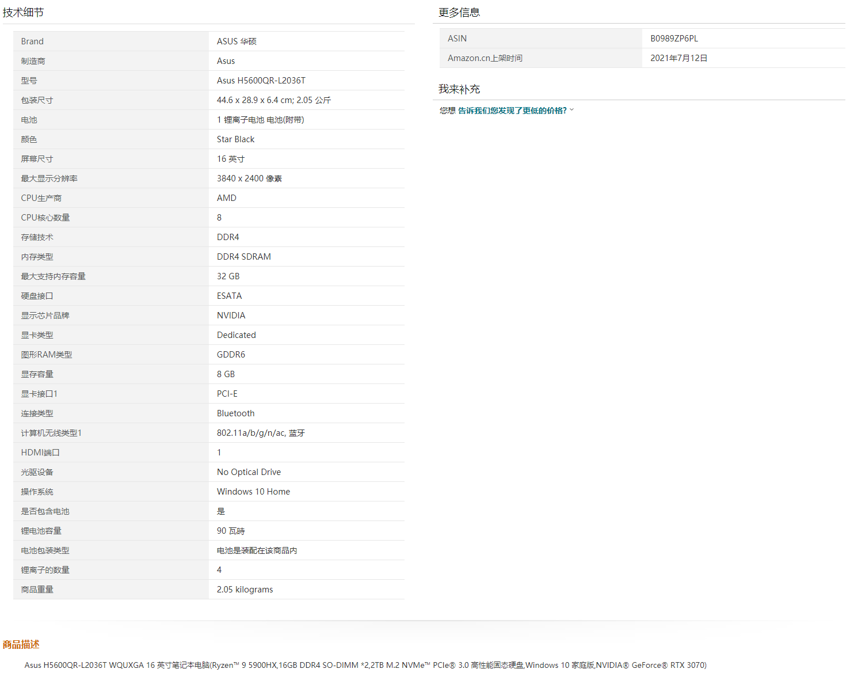This screenshot has height=684, width=854.
Task: Click the HDMI端口 label
Action: (x=40, y=453)
